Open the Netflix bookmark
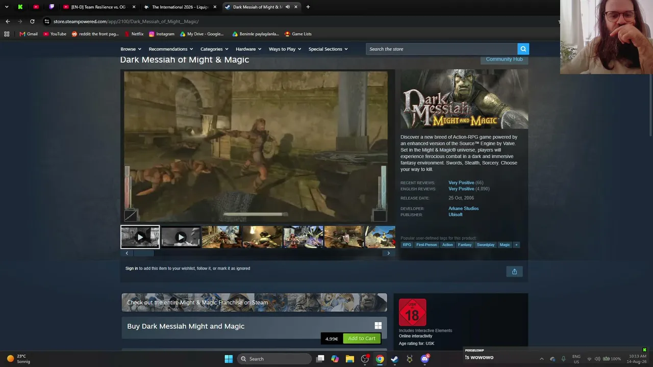 [134, 34]
